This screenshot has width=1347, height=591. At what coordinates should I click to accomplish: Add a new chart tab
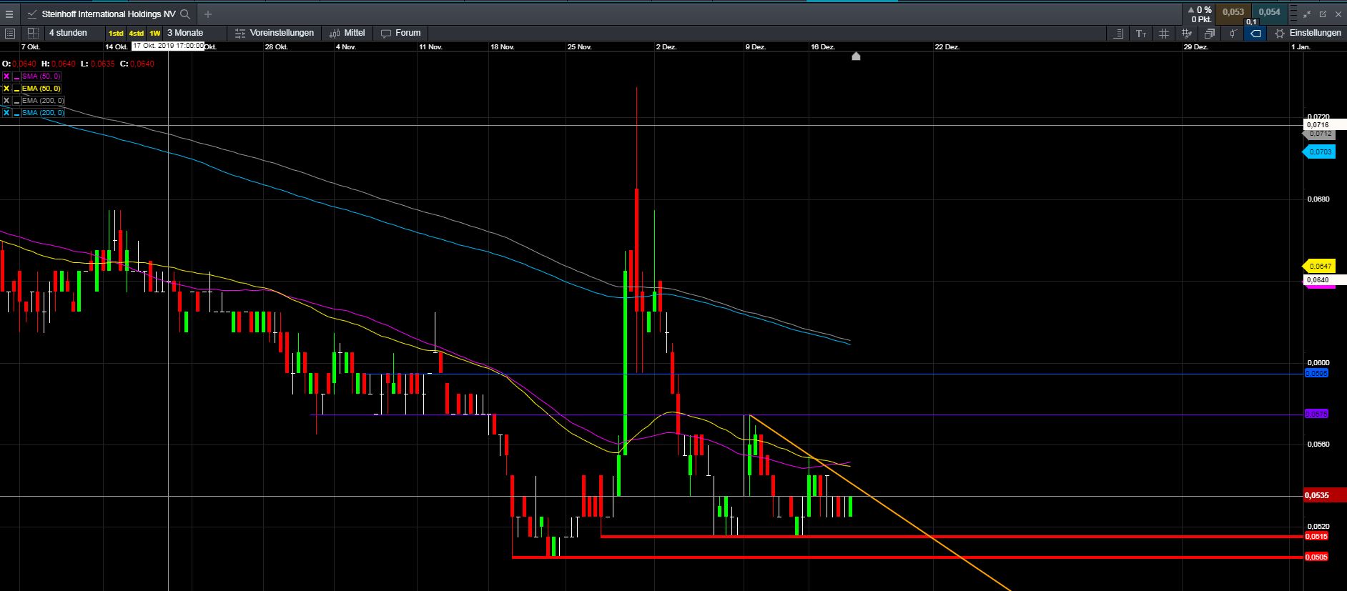tap(207, 14)
